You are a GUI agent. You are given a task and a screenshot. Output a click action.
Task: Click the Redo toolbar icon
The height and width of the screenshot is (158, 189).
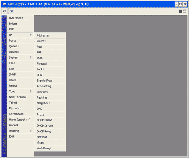tap(11, 11)
